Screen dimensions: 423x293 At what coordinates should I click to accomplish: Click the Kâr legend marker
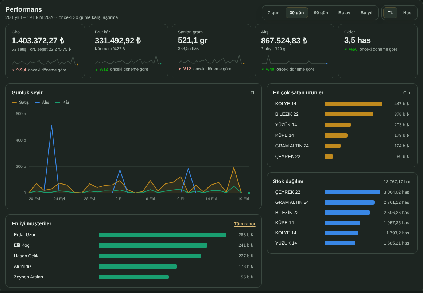[x=58, y=102]
